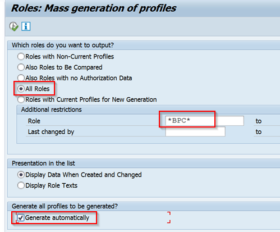280x232 pixels.
Task: Click the Last changed by label
Action: pos(51,132)
